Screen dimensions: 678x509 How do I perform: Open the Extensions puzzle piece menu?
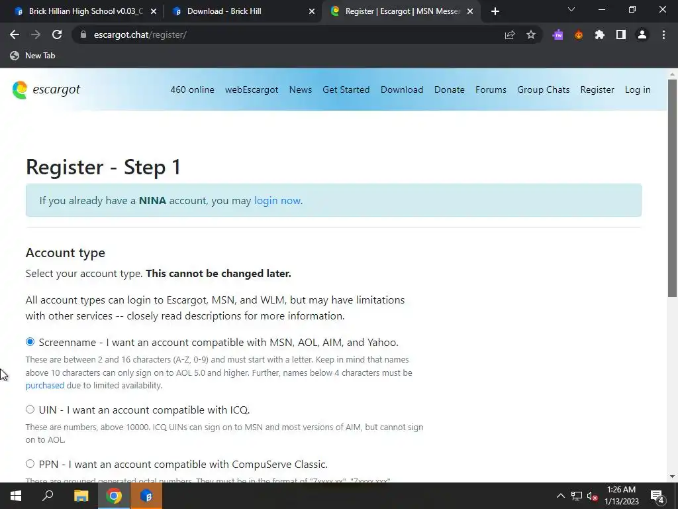coord(600,35)
